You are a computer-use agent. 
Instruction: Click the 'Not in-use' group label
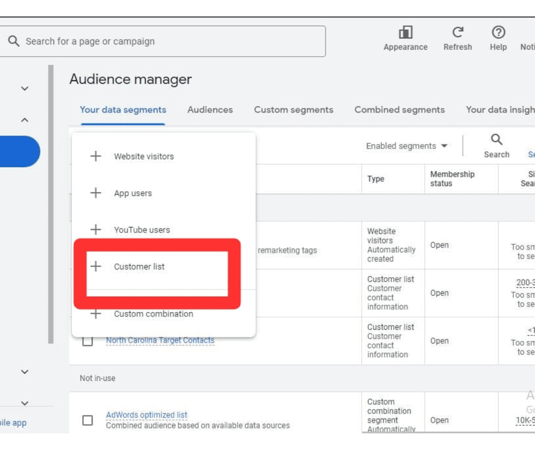[x=98, y=378]
